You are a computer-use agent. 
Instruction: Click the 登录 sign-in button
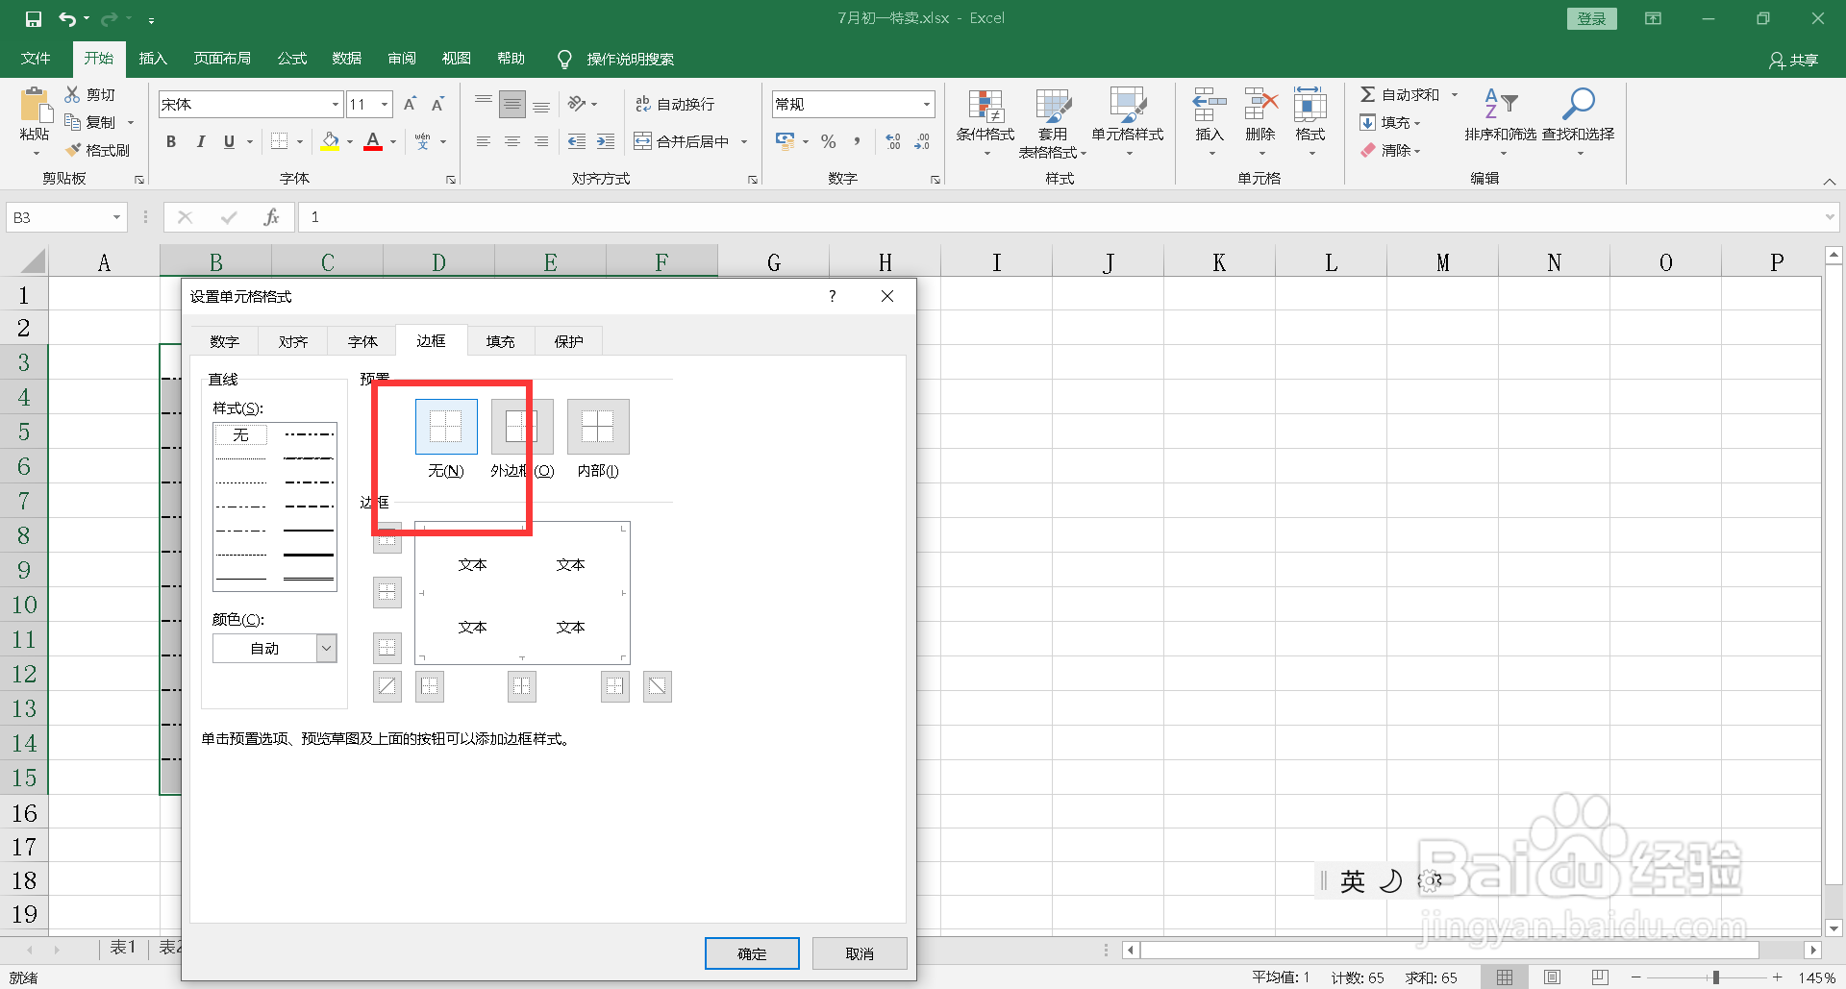[x=1591, y=18]
